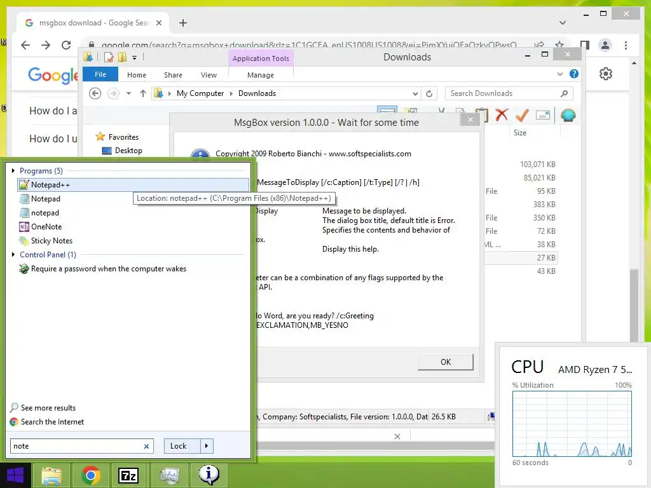Launch OneNote from search results
This screenshot has width=651, height=488.
coord(40,227)
